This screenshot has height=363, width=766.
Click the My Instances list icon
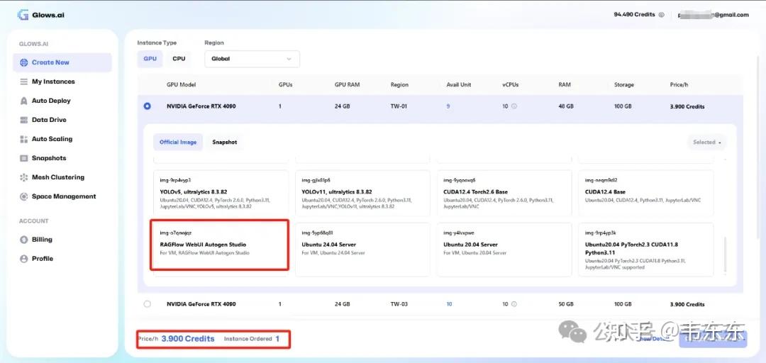pos(24,82)
